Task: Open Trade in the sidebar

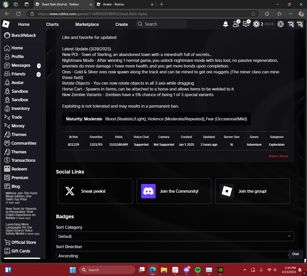Action: (x=13, y=117)
